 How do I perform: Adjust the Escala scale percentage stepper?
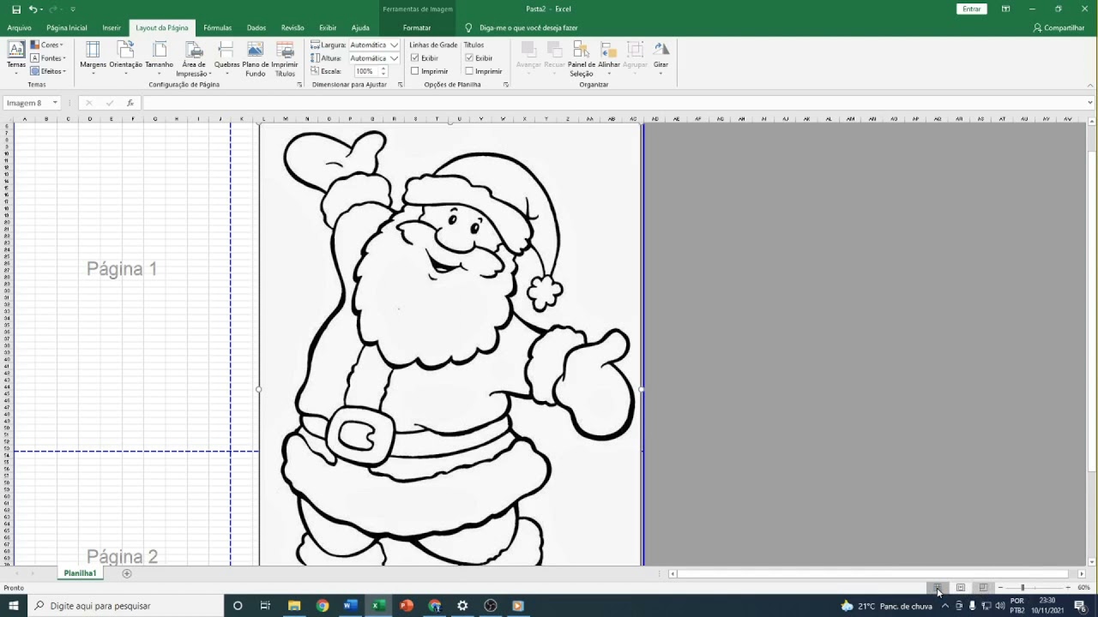point(383,71)
